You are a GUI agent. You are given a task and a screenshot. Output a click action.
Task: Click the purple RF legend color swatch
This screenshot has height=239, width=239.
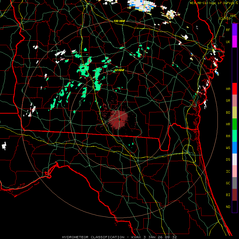point(234,30)
